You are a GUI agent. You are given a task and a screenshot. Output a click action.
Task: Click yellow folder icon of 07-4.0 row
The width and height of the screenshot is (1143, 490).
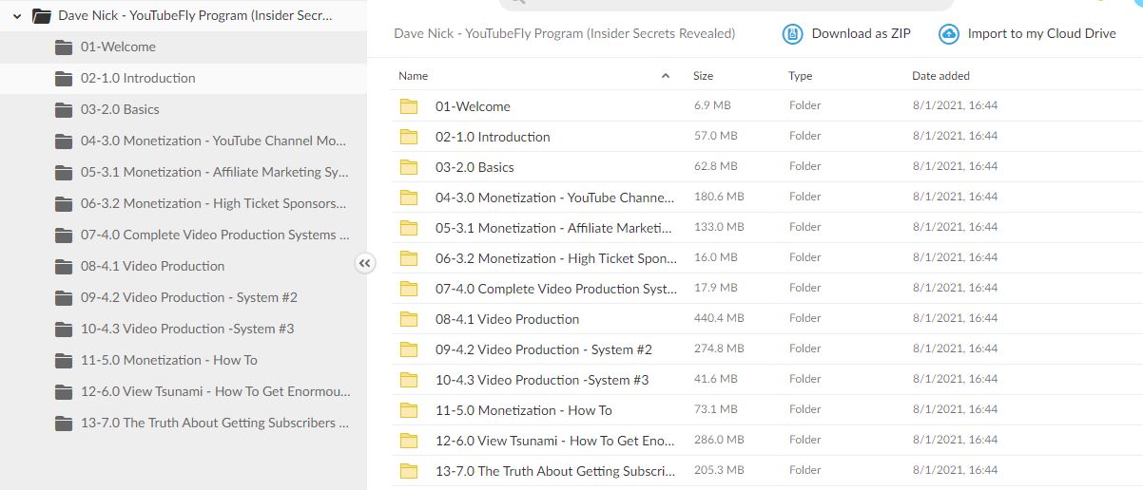point(409,289)
